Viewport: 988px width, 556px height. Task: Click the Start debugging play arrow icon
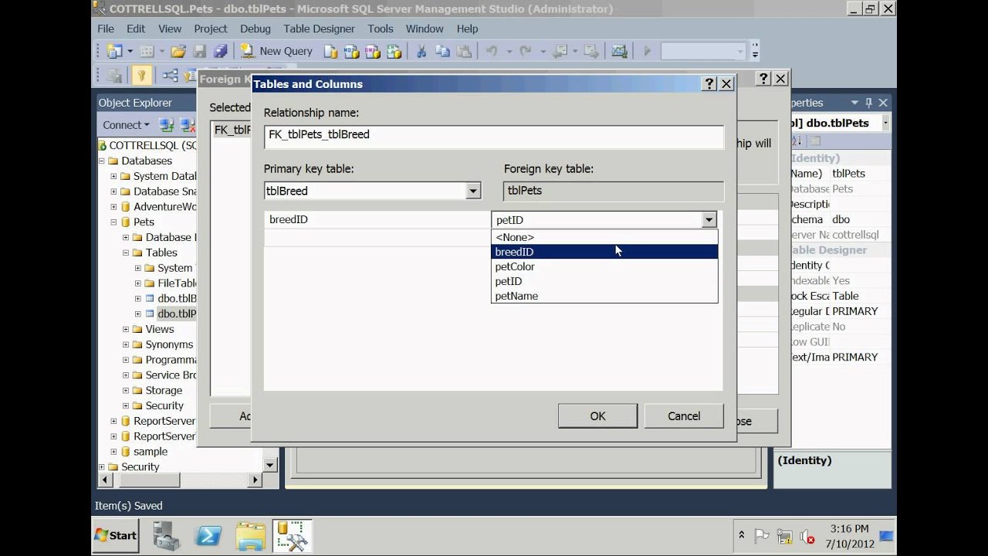click(647, 51)
